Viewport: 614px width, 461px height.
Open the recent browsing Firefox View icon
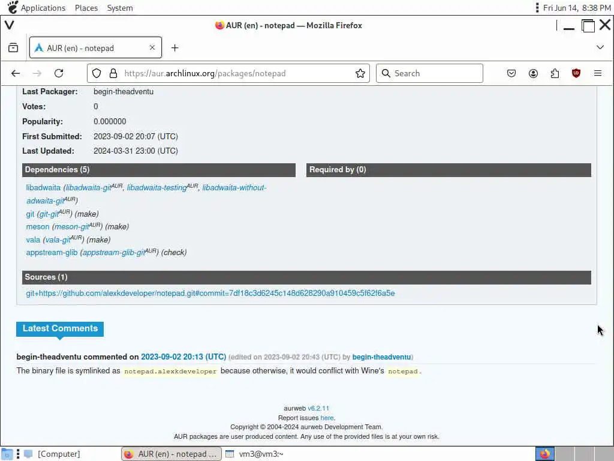tap(13, 48)
